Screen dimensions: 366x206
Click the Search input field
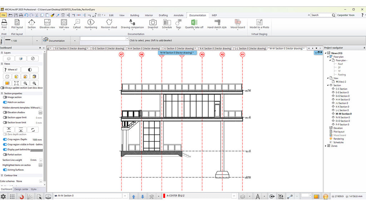tap(321, 15)
